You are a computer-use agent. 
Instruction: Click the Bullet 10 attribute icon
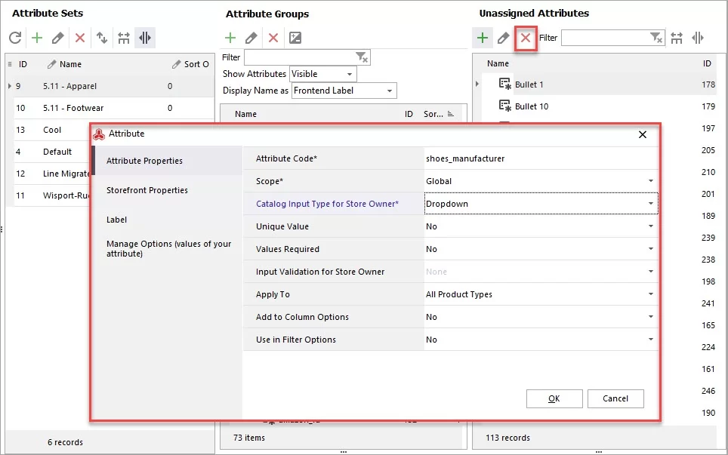tap(504, 106)
